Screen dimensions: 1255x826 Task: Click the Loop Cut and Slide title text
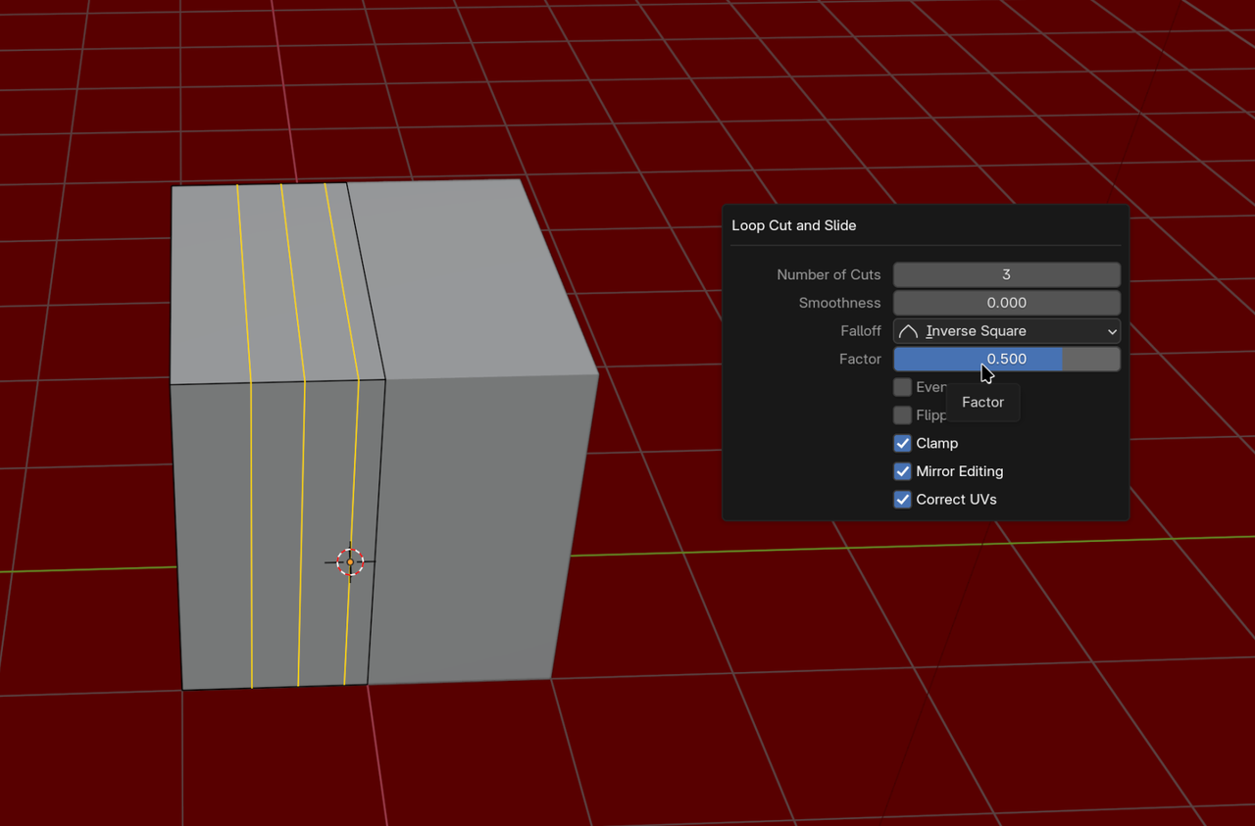(794, 225)
